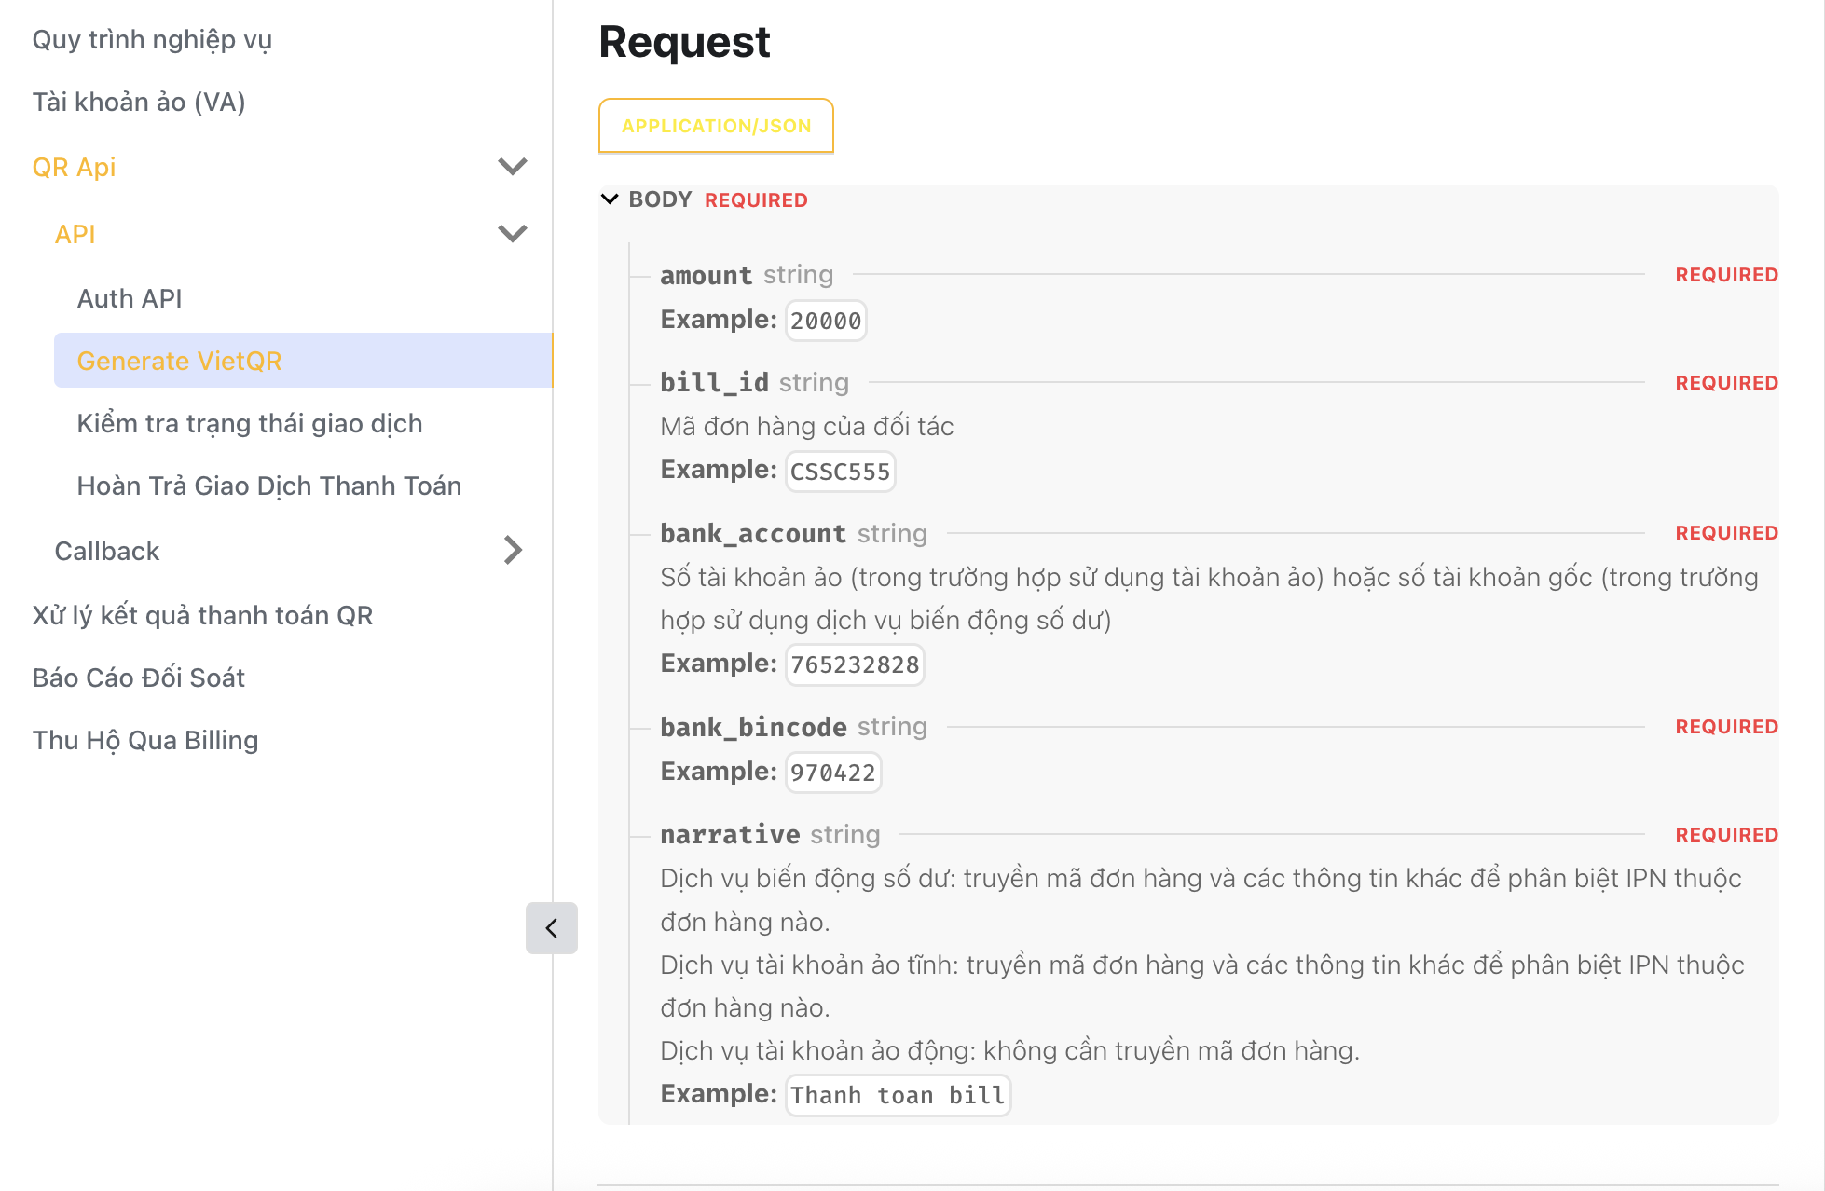The image size is (1825, 1191).
Task: Open Quy trình nghiệp vụ page
Action: click(152, 40)
